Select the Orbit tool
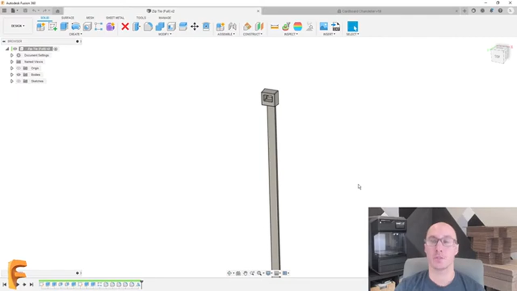This screenshot has width=517, height=291. point(229,273)
